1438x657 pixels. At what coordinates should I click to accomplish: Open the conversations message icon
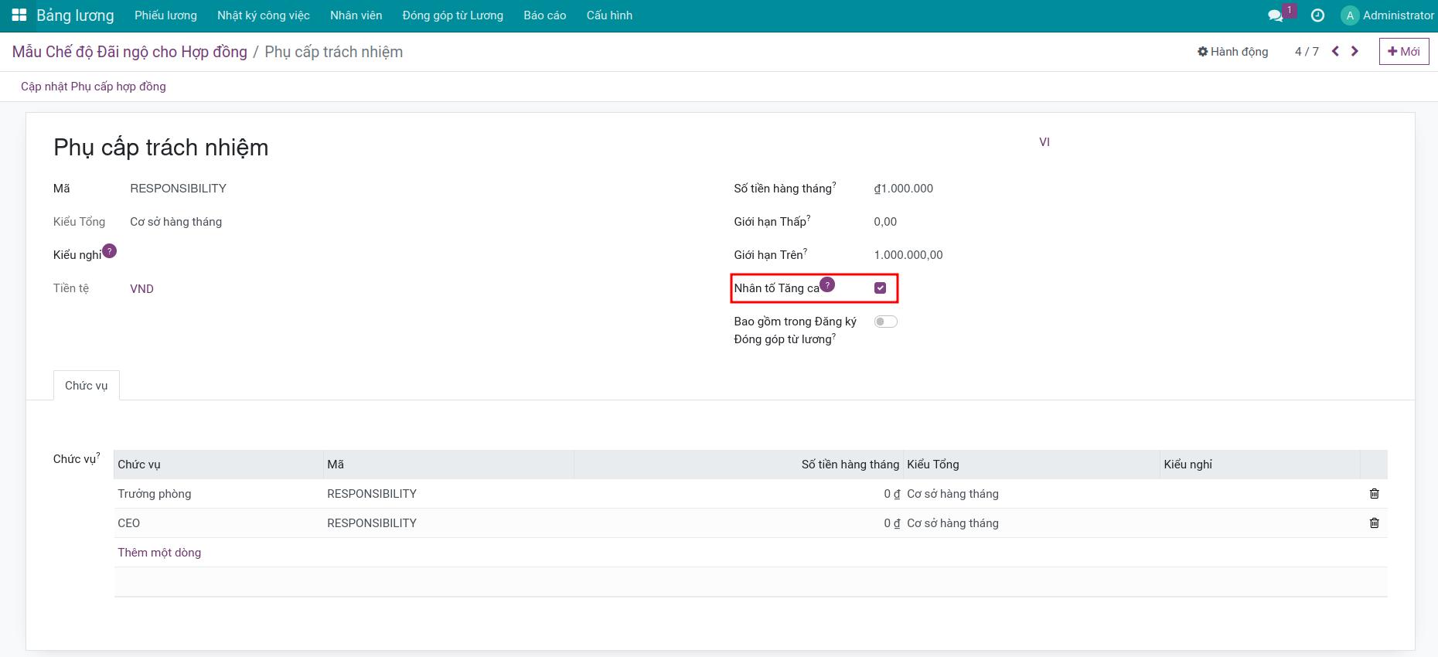pyautogui.click(x=1276, y=15)
